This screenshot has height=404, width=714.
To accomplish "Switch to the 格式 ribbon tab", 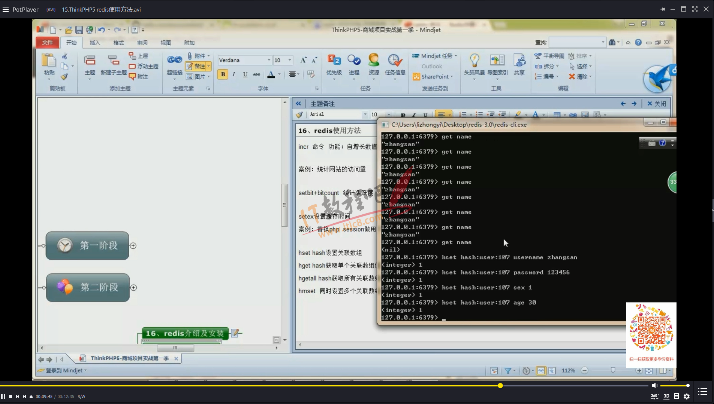I will pyautogui.click(x=118, y=43).
